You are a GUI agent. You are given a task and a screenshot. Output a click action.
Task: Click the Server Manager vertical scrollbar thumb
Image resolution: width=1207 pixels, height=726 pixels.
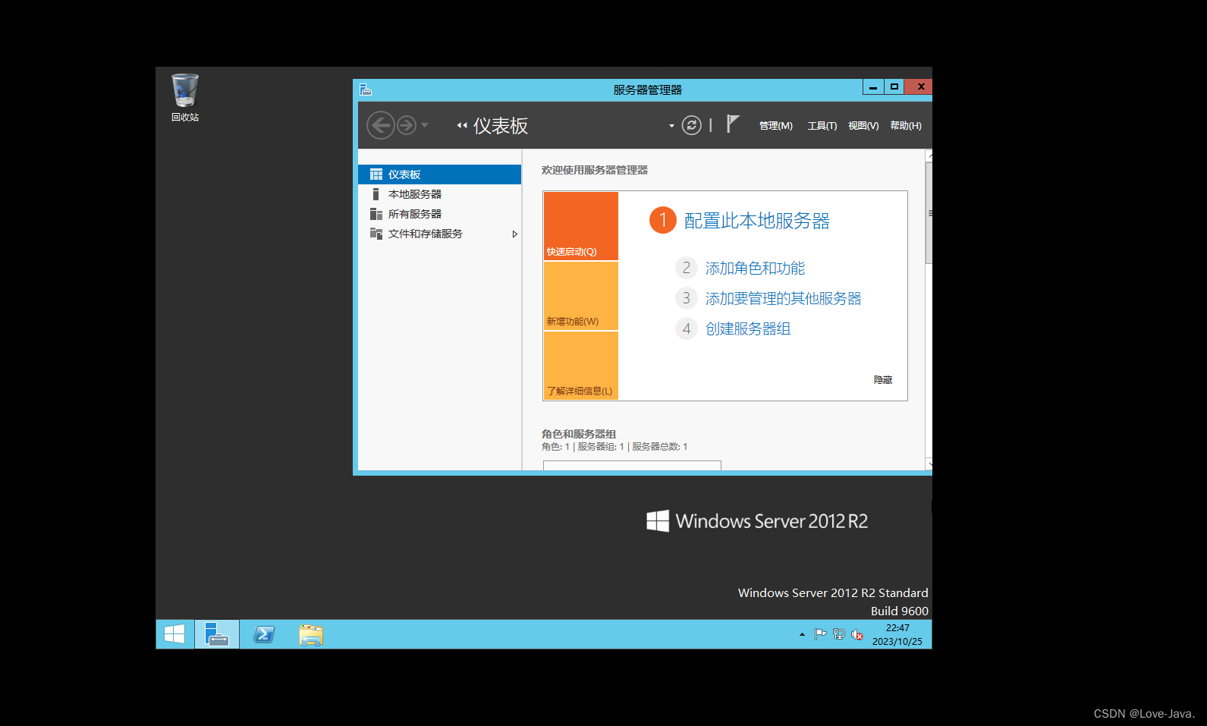(x=929, y=212)
